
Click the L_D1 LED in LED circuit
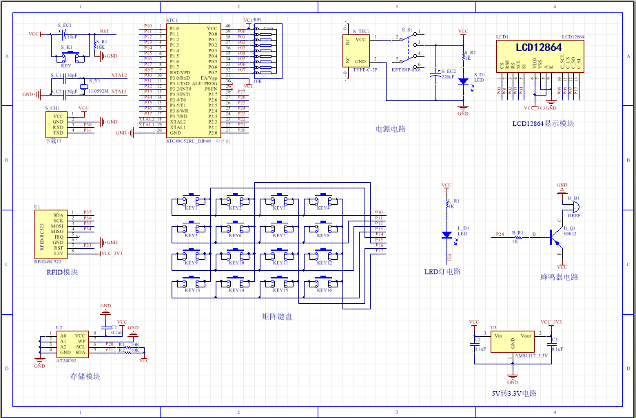tap(447, 234)
